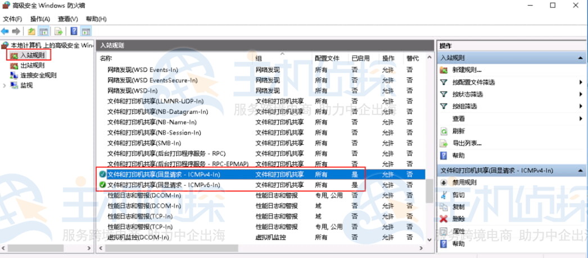Toggle the console tree toolbar icon
Image resolution: width=588 pixels, height=258 pixels.
[43, 31]
